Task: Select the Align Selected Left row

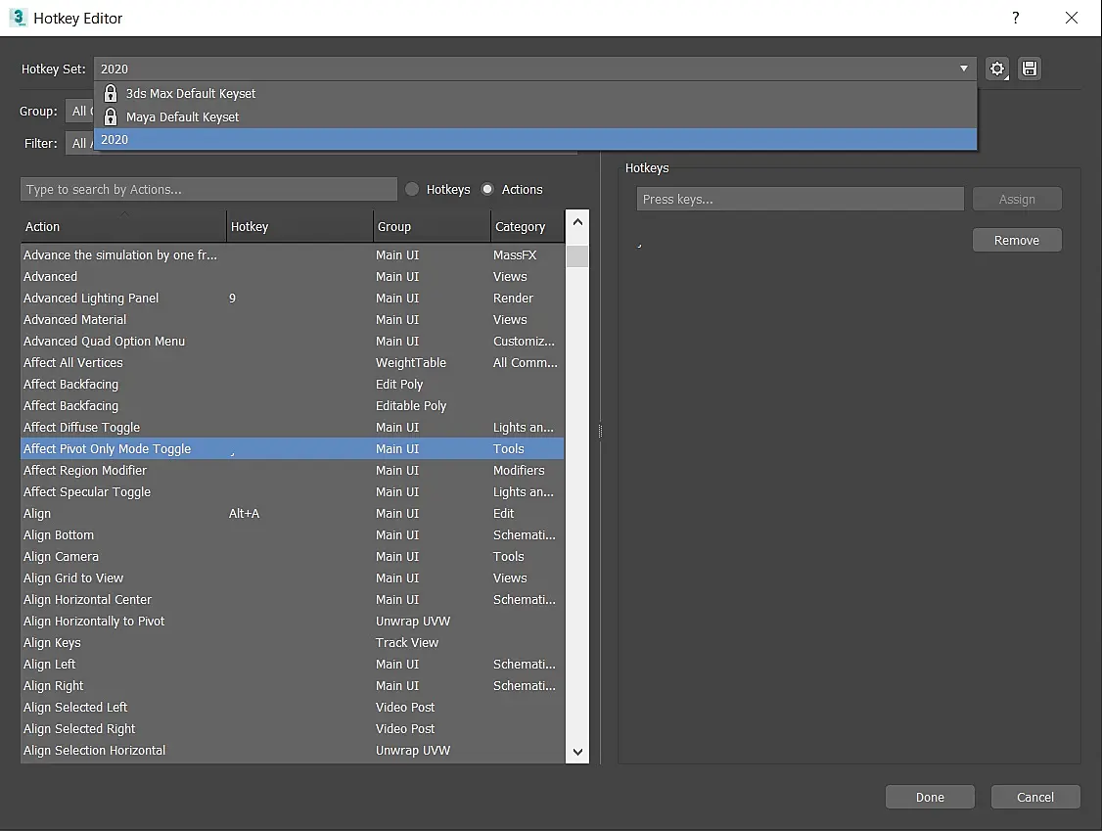Action: click(293, 708)
